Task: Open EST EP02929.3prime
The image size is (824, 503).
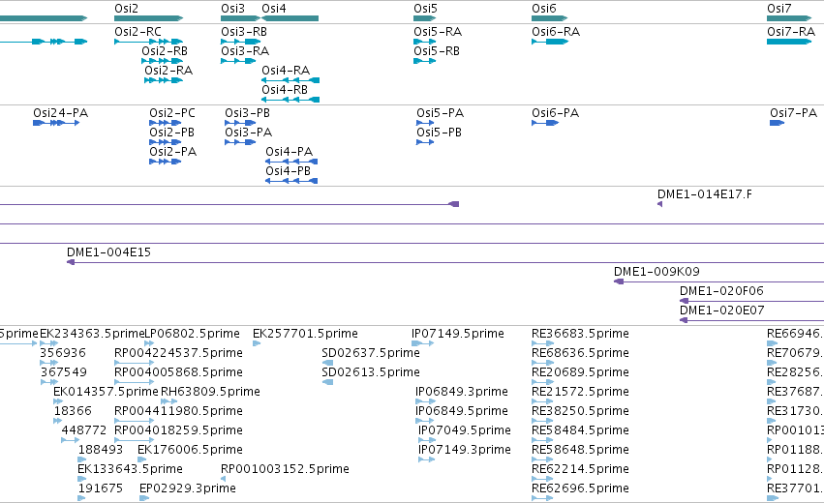Action: click(x=188, y=488)
